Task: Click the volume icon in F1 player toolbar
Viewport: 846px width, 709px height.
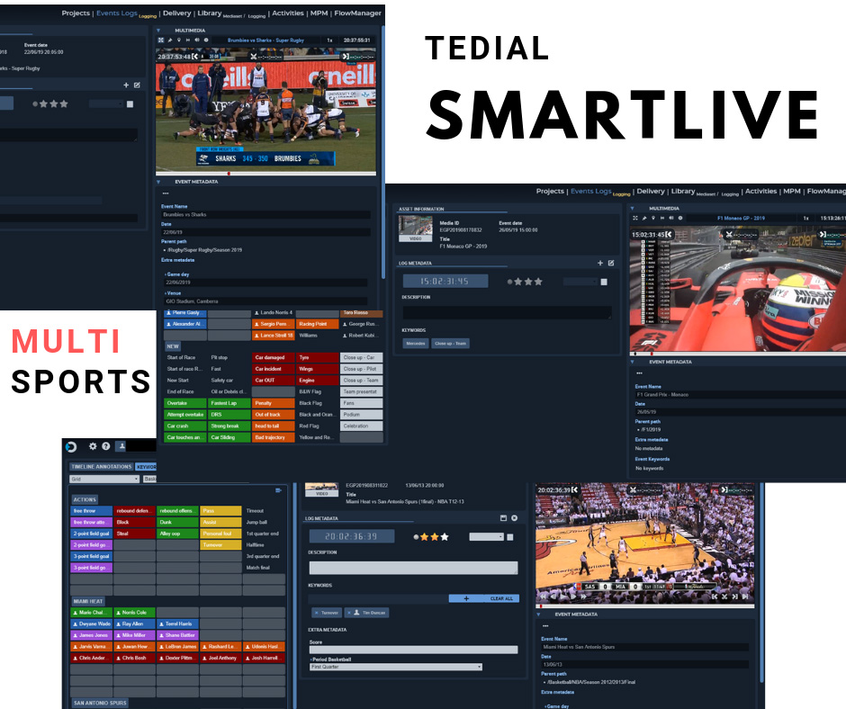Action: tap(671, 218)
